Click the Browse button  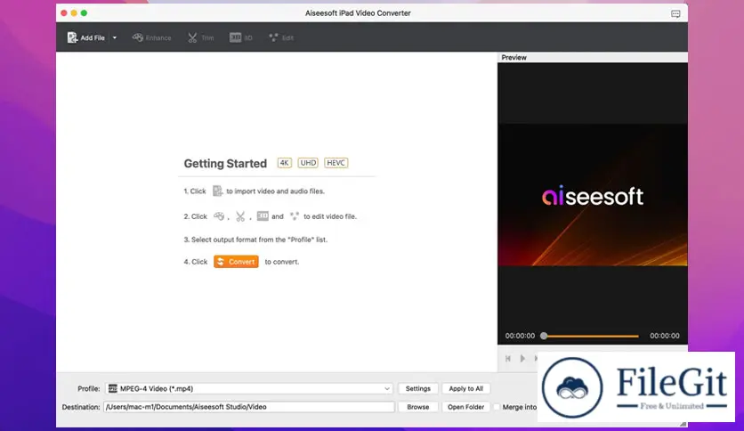[418, 407]
